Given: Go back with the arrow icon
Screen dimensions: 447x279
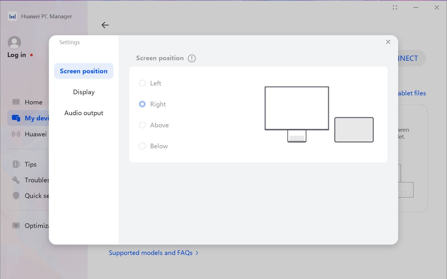Looking at the screenshot, I should (105, 25).
